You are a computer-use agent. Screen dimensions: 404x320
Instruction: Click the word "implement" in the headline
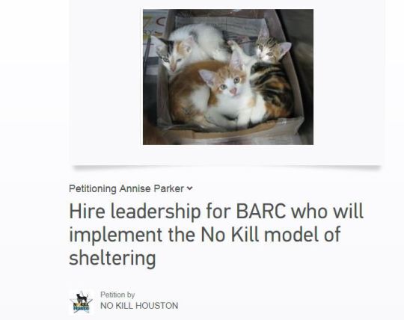pyautogui.click(x=116, y=235)
